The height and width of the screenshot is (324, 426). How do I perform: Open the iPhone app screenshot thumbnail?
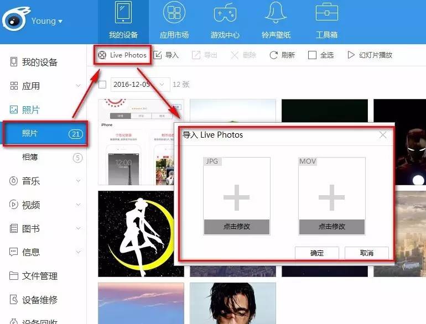[136, 142]
